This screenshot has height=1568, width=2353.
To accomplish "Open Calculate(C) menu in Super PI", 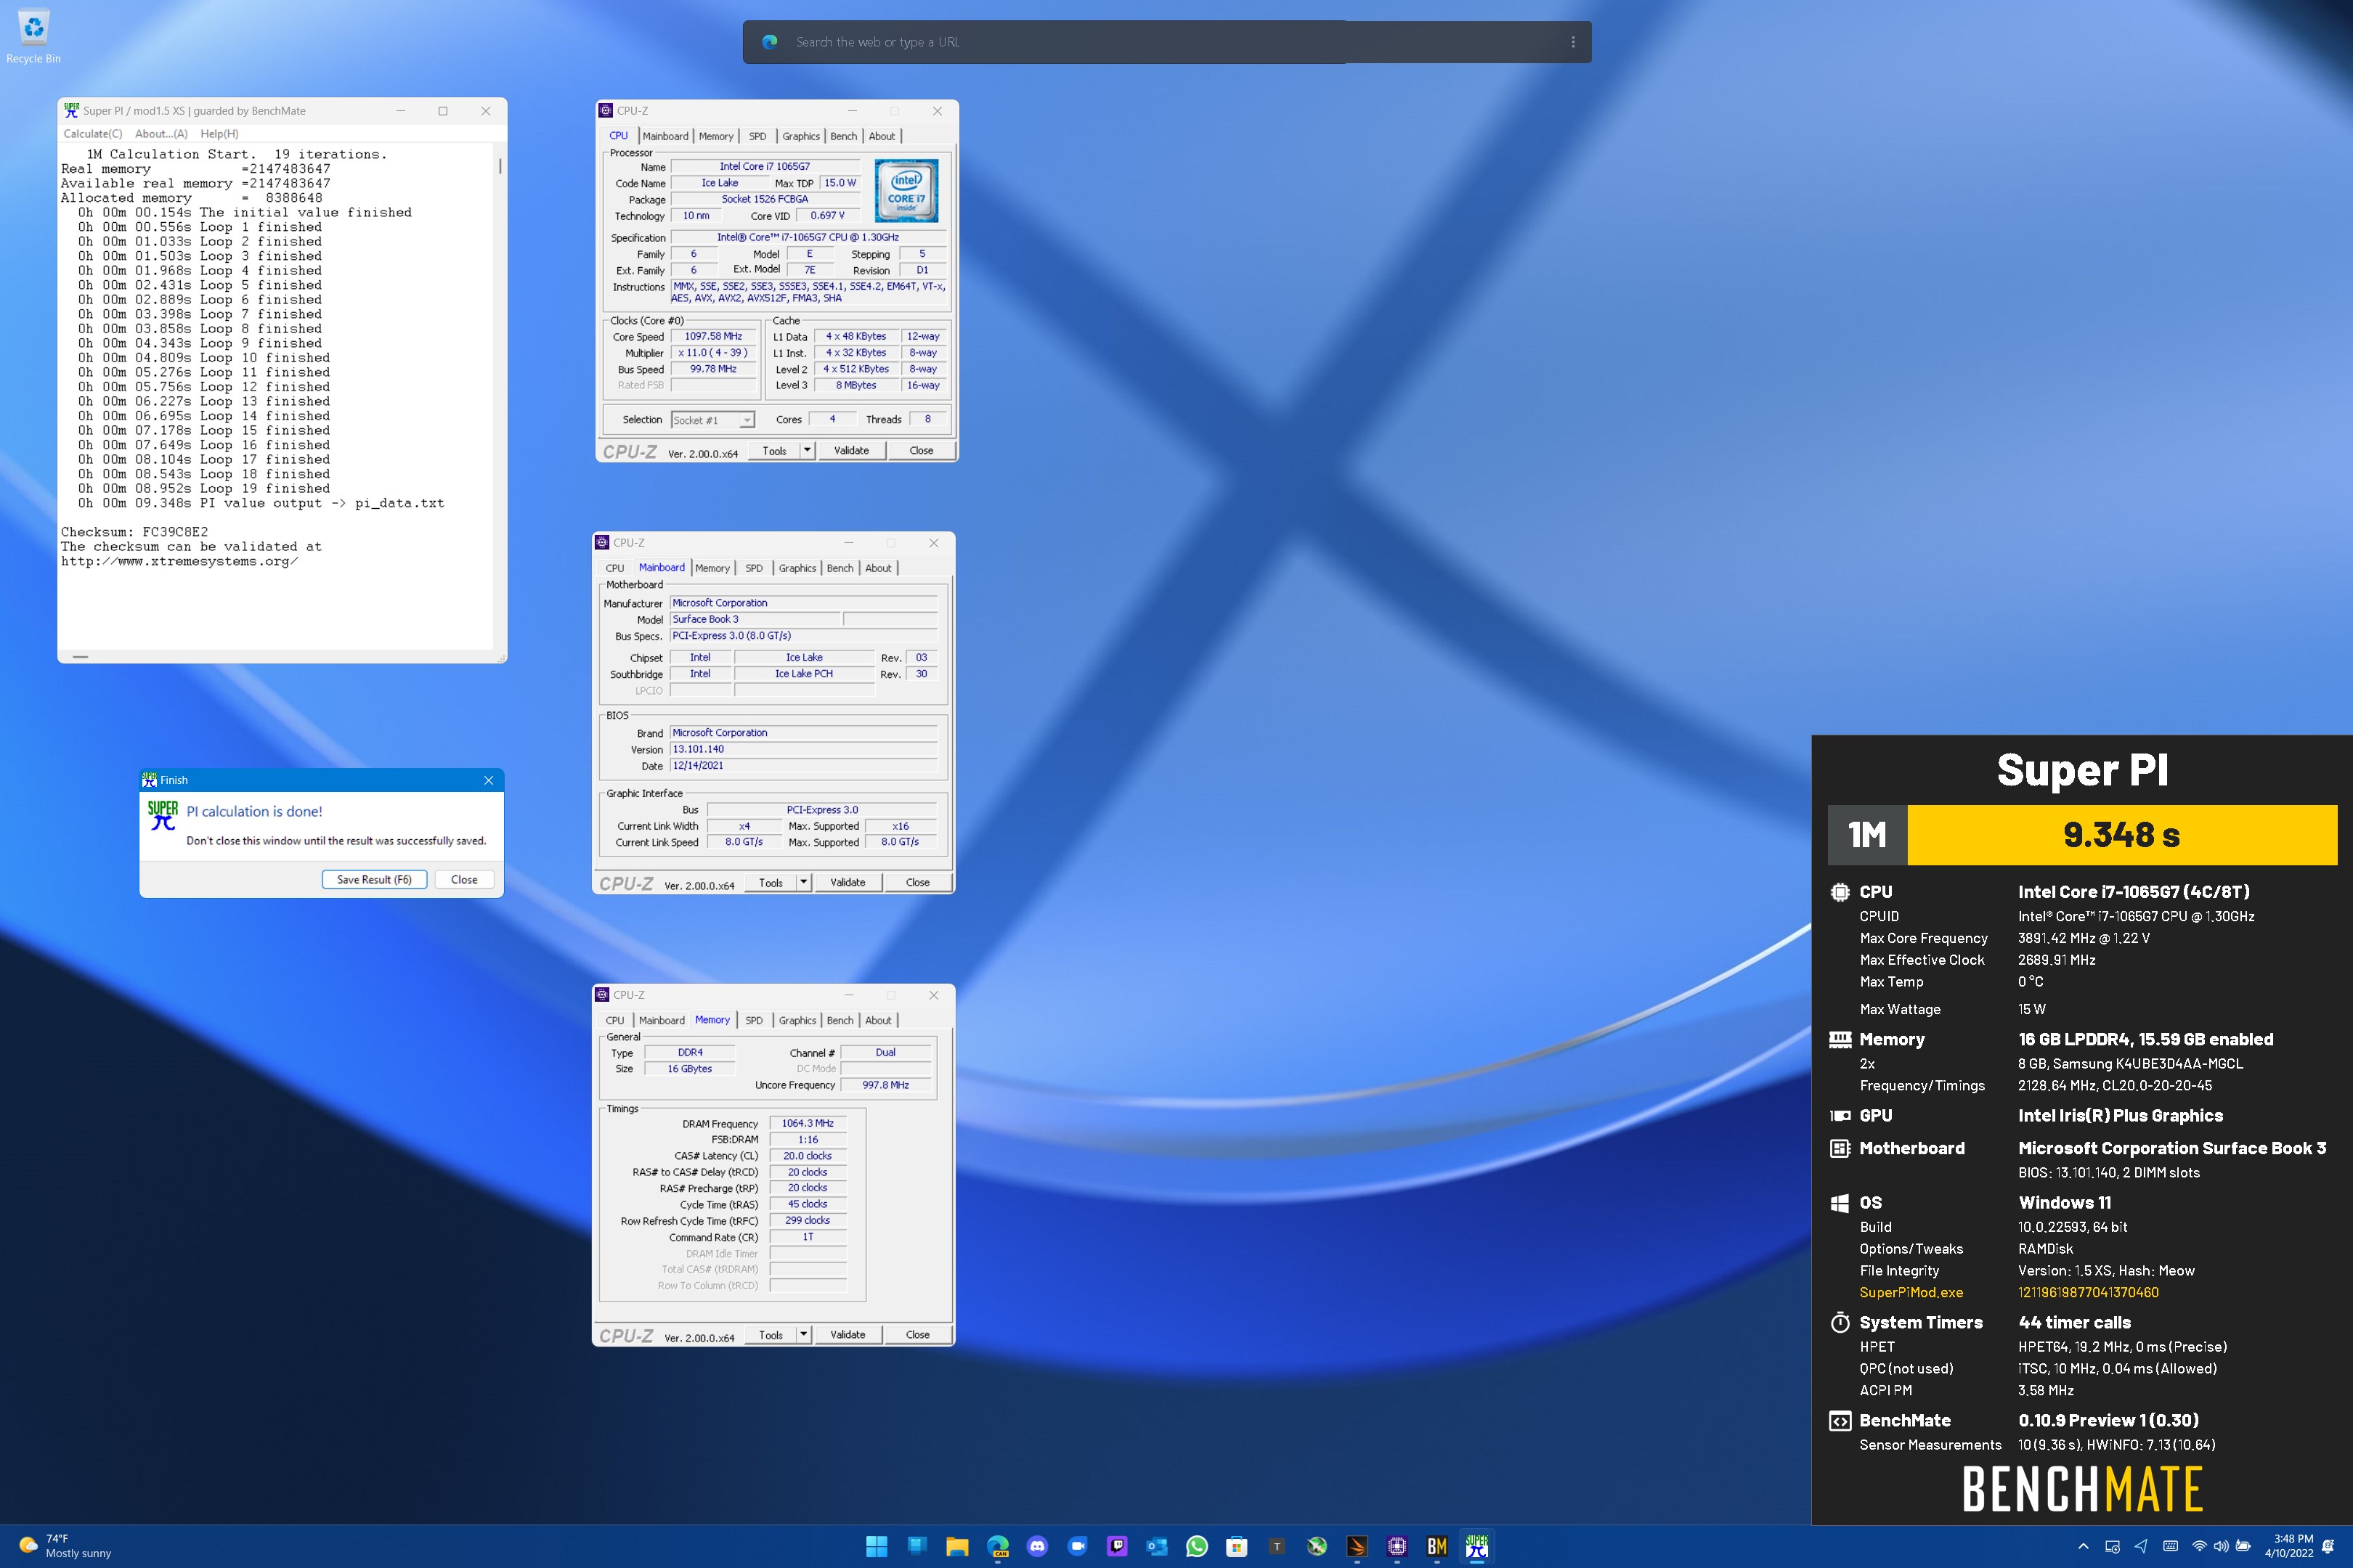I will coord(93,134).
